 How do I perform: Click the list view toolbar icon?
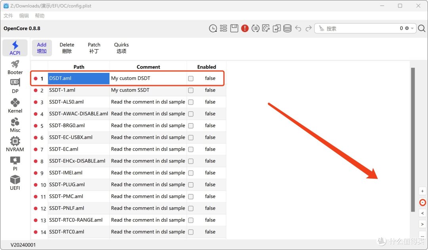click(224, 29)
